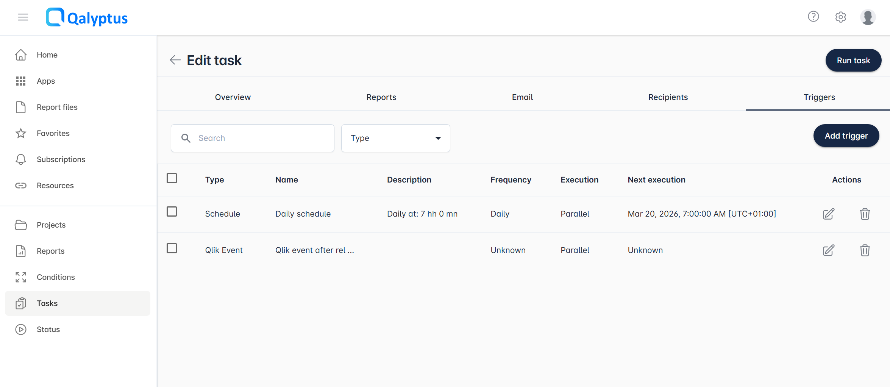Open the Overview tab
The height and width of the screenshot is (387, 890).
(x=233, y=97)
